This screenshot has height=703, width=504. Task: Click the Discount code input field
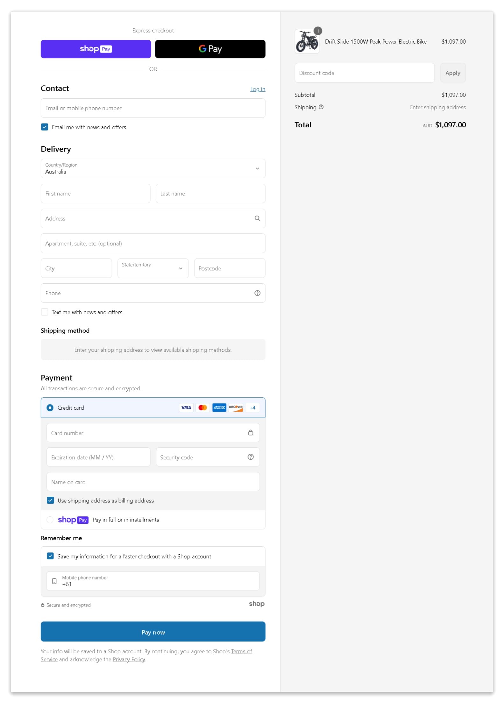[x=364, y=73]
